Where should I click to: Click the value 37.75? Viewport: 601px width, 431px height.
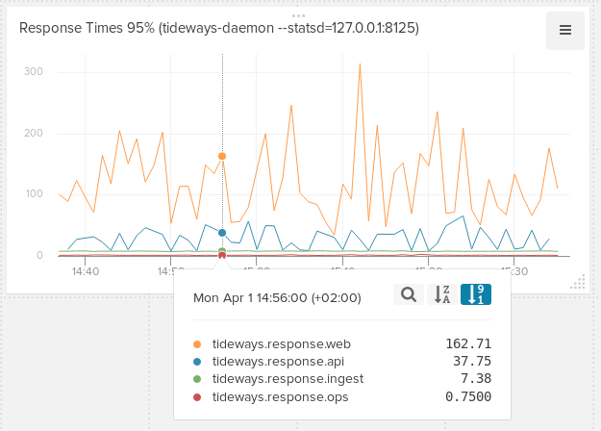click(x=472, y=362)
